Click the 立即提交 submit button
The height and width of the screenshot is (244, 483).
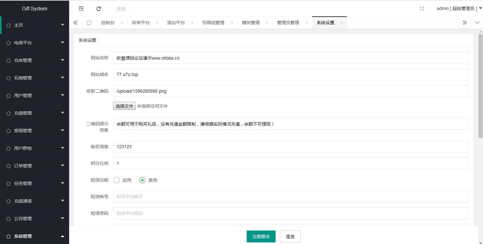tap(261, 236)
